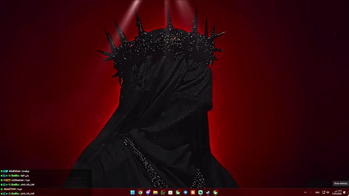Click the AboFaisal username in chat overlay
Screen dimensions: 349x196
coord(14,171)
